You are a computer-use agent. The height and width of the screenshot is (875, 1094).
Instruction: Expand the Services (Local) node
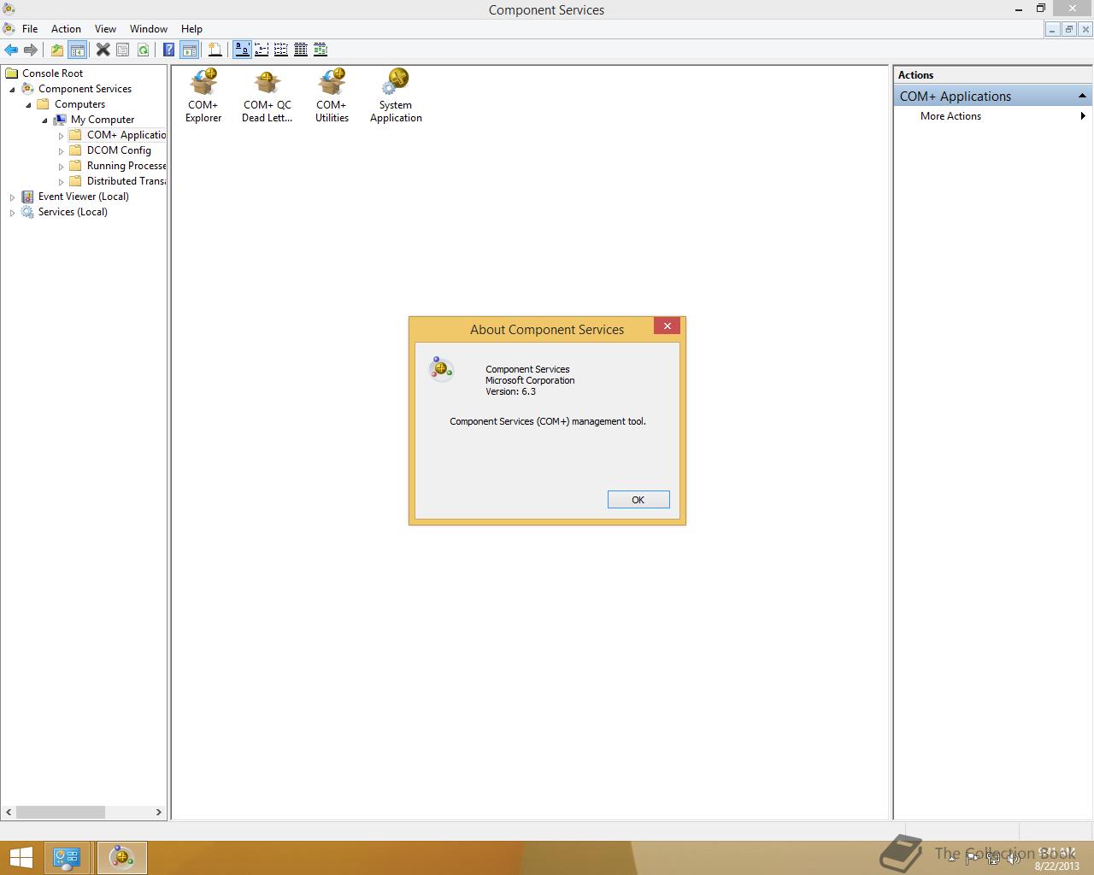click(13, 213)
